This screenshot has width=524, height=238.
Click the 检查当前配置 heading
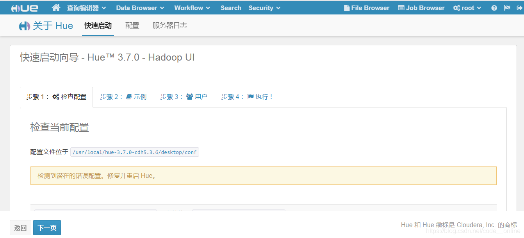pos(59,127)
